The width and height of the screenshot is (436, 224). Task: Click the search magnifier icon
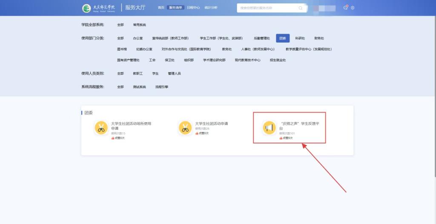(x=300, y=8)
